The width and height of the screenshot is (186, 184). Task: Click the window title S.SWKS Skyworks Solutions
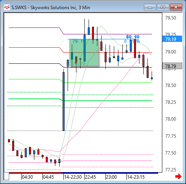[x=51, y=8]
